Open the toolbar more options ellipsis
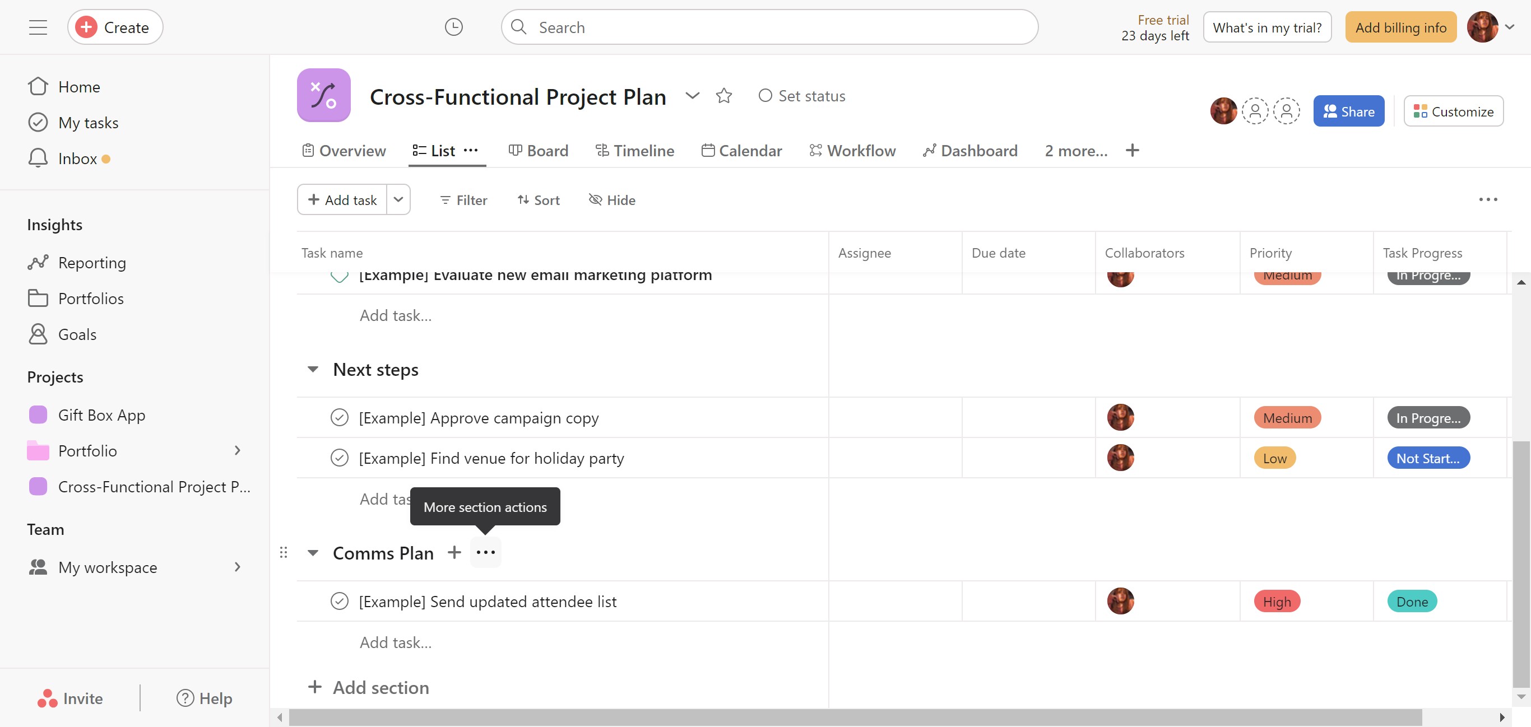Image resolution: width=1531 pixels, height=727 pixels. tap(1488, 199)
